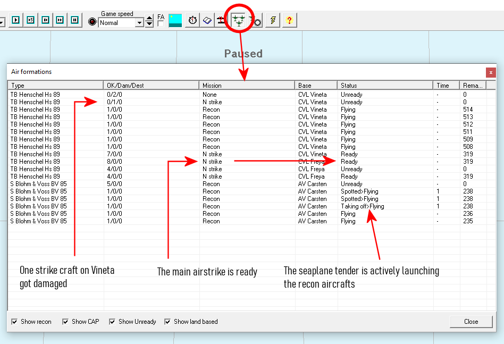504x344 pixels.
Task: Open help with the question mark icon
Action: 289,21
